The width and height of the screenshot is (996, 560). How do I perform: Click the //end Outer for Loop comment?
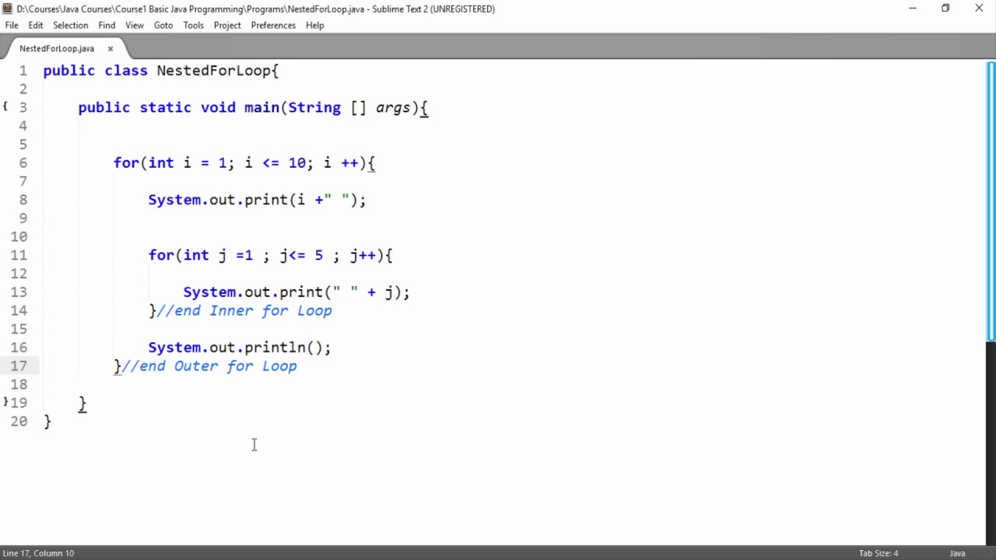click(x=209, y=366)
